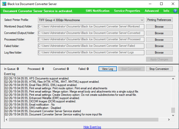Browse for the Failed folder
179x129 pixels.
point(159,46)
